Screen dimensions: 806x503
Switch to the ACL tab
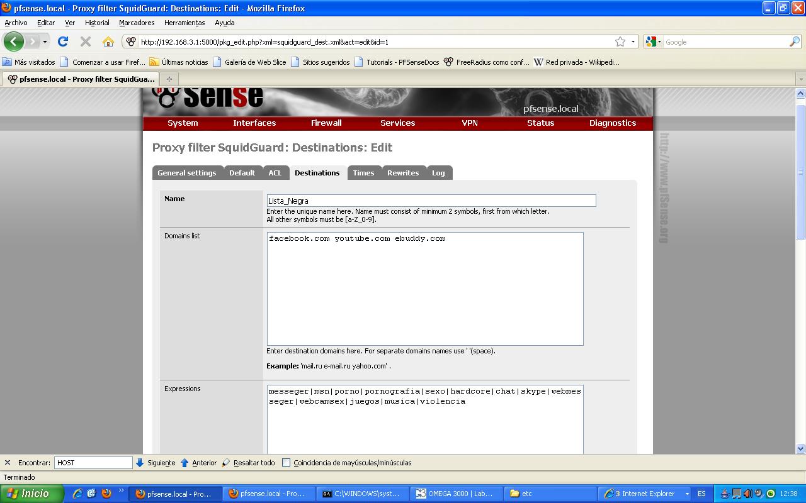pyautogui.click(x=275, y=173)
